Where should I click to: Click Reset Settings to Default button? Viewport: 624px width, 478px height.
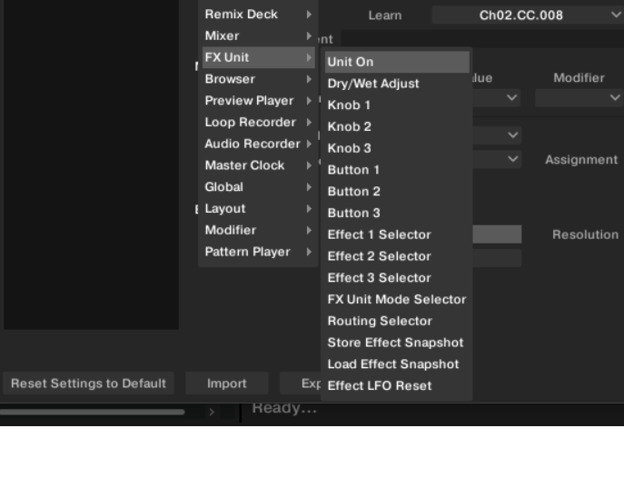[x=88, y=383]
